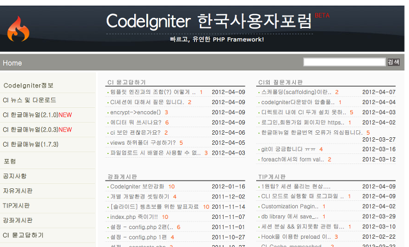This screenshot has height=247, width=409.
Task: Open post codeIgniter다운받아 압출풀..
Action: point(298,102)
